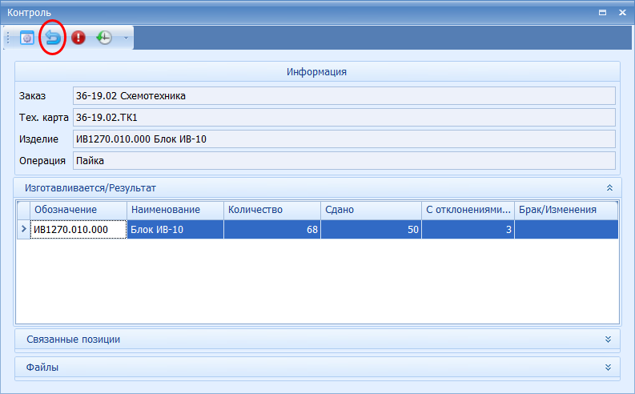The height and width of the screenshot is (394, 635).
Task: Sort by the Обозначение column header
Action: click(x=78, y=210)
